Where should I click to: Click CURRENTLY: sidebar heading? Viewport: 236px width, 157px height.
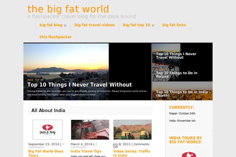tap(182, 108)
